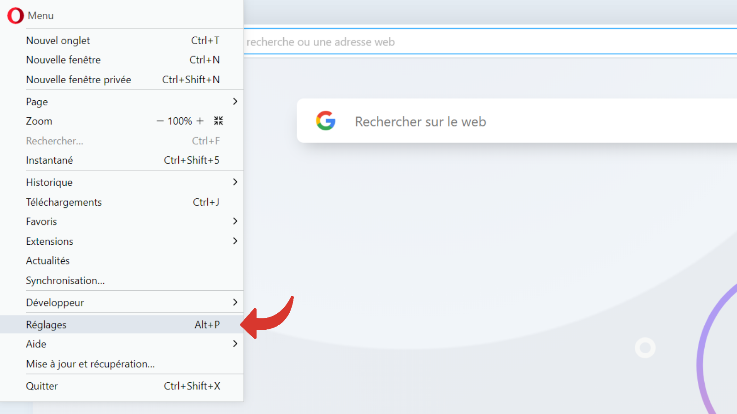Click the zoom reset fullscreen icon
Image resolution: width=737 pixels, height=414 pixels.
tap(218, 121)
